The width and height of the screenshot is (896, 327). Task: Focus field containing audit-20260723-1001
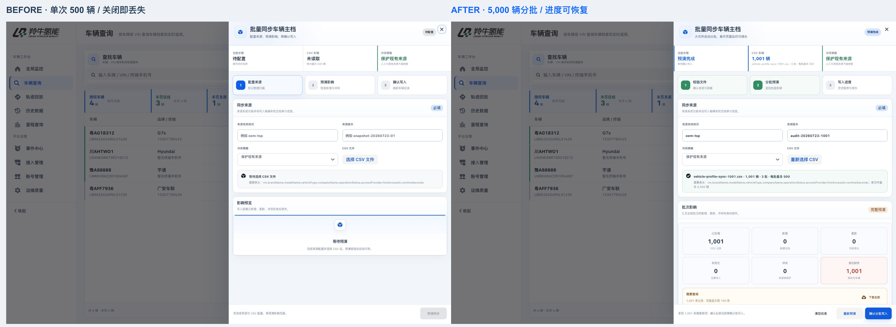pyautogui.click(x=837, y=135)
